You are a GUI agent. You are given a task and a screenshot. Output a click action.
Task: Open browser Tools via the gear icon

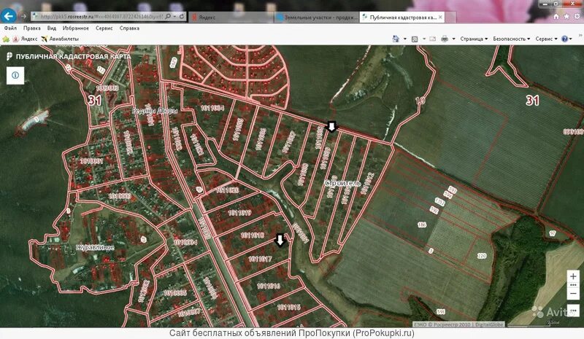[x=577, y=16]
